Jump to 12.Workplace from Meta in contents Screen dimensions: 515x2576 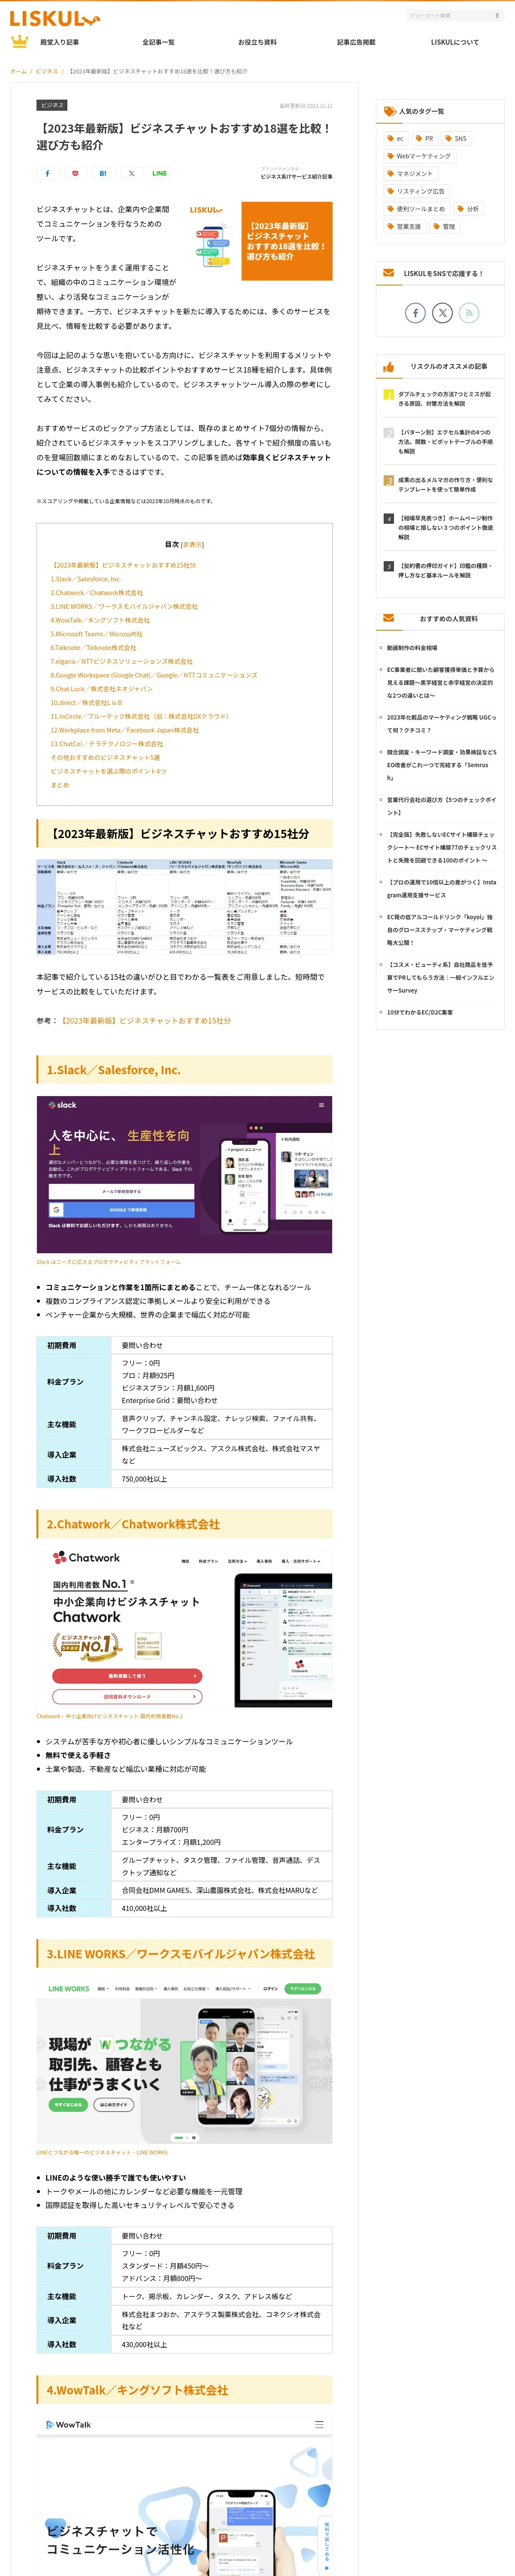pyautogui.click(x=125, y=730)
